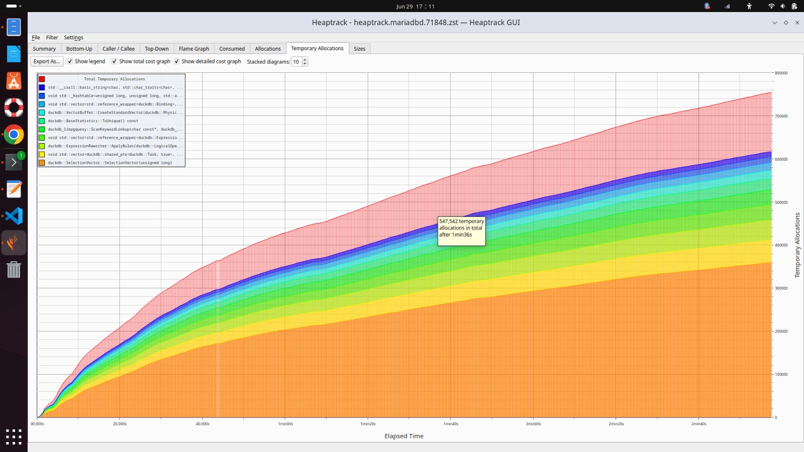This screenshot has height=452, width=804.
Task: Open the Heaptrack app icon in dock
Action: tap(14, 243)
